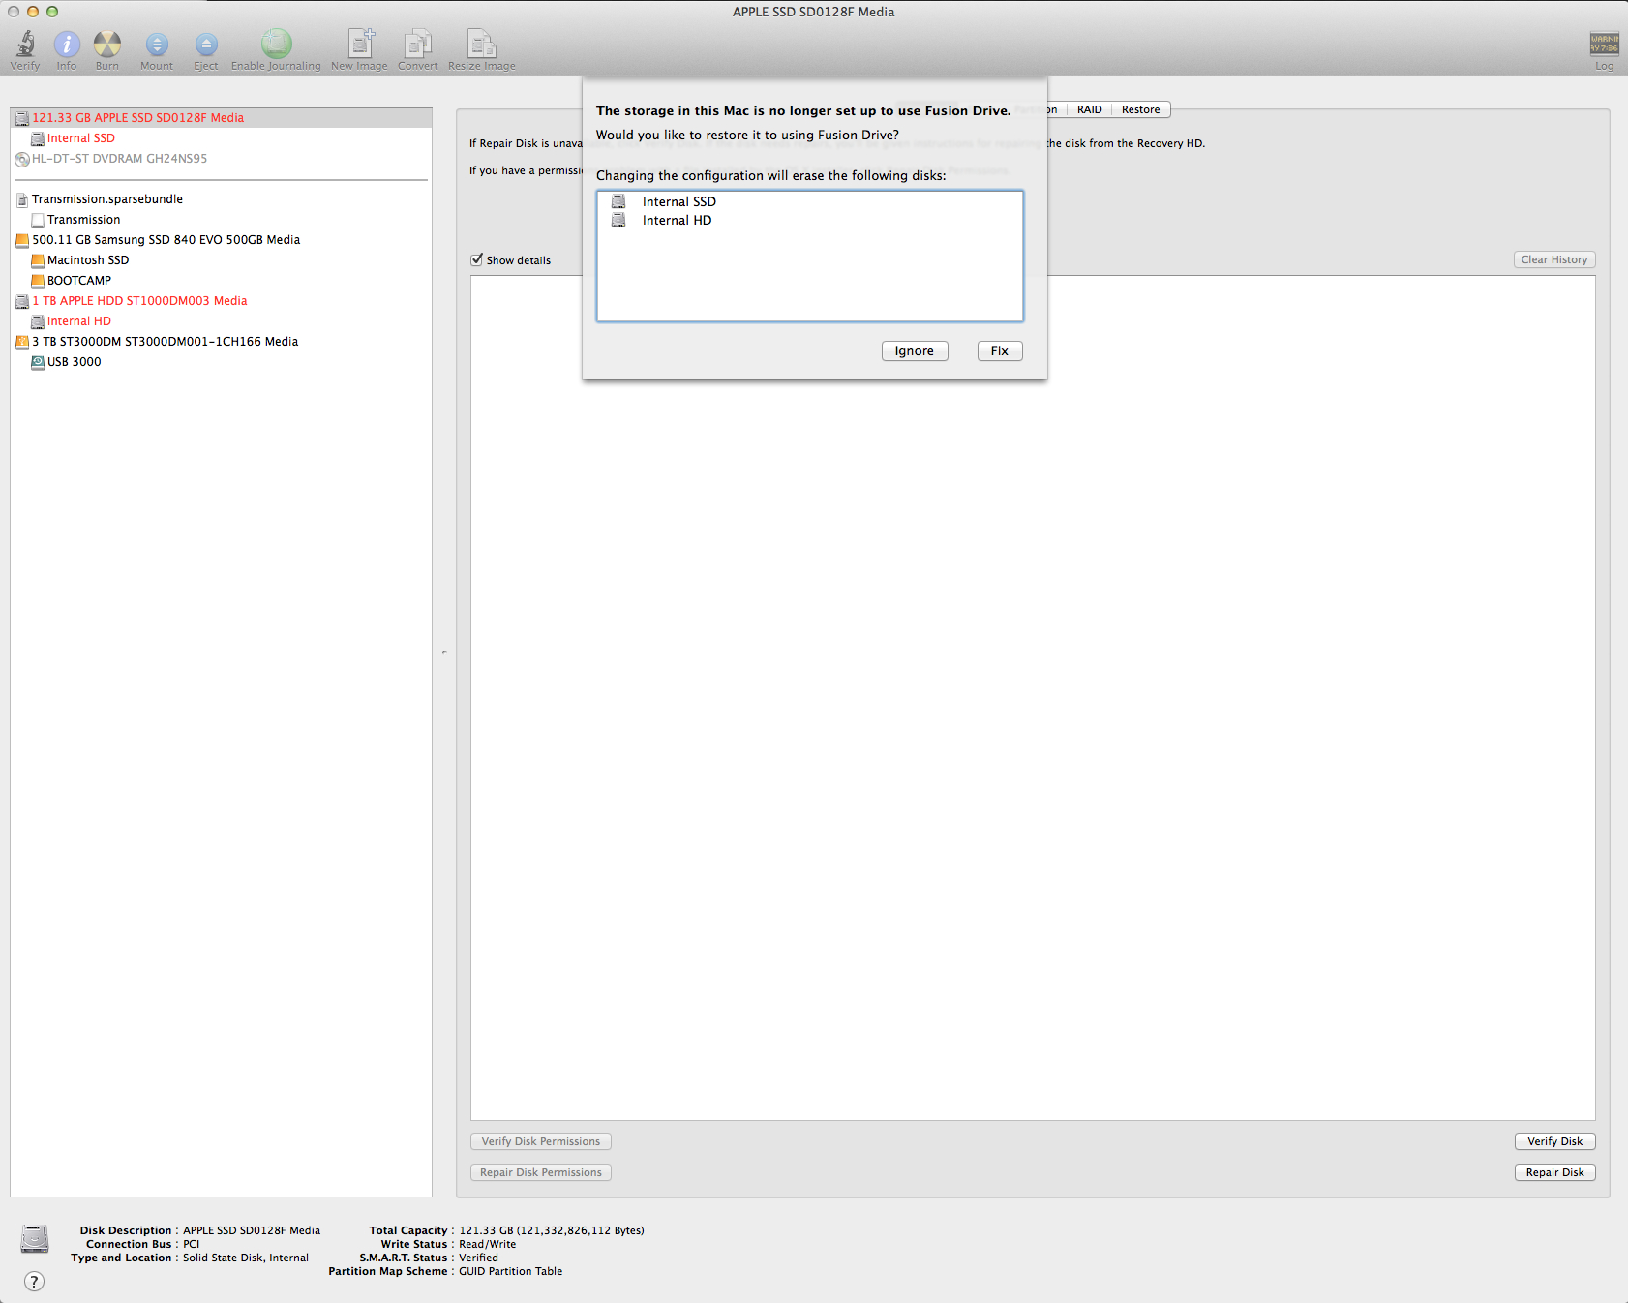1628x1303 pixels.
Task: Click inside the empty details log area
Action: pyautogui.click(x=1033, y=698)
